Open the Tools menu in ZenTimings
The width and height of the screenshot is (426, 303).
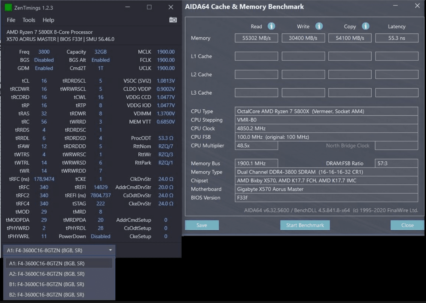pos(29,20)
